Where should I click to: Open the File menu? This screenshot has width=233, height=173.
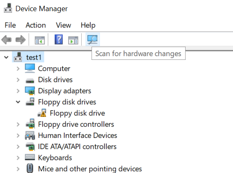pos(10,25)
